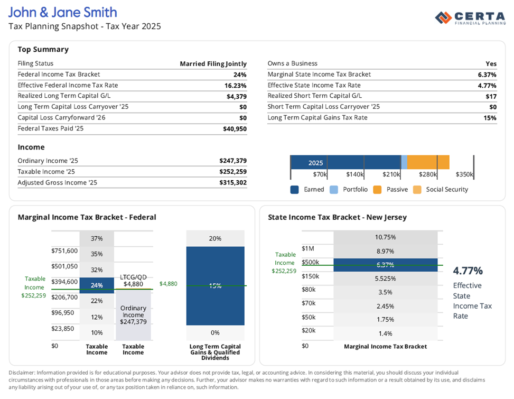Screen dimensions: 514x399
Task: Click the $394,600 federal threshold label
Action: tap(64, 282)
